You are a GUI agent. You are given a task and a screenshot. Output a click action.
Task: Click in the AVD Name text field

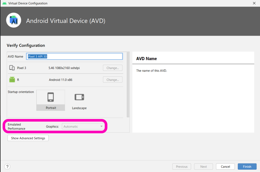coord(74,56)
